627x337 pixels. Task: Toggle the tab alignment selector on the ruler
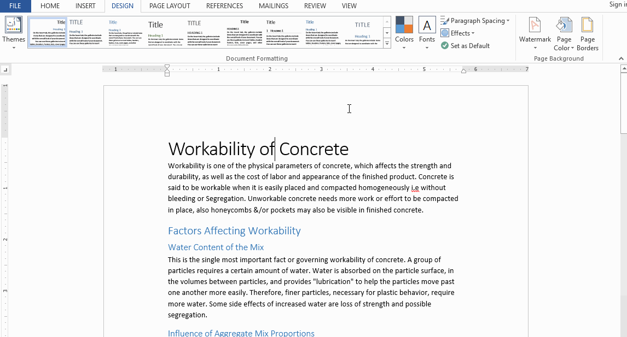click(x=5, y=69)
